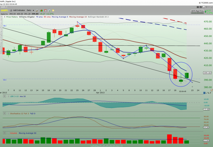213x147 pixels.
Task: Click the tall red volume bar for Apr 17
Action: coord(169,139)
